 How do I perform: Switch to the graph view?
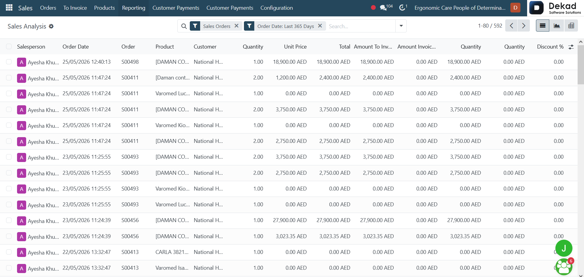tap(557, 26)
